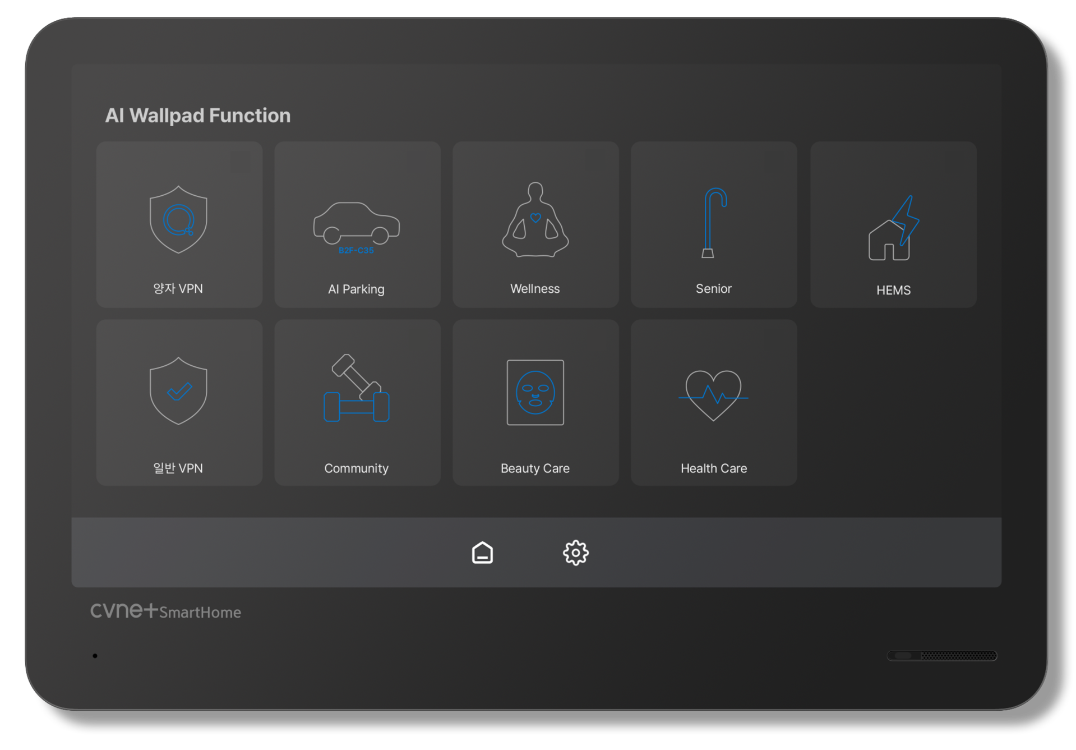1076x750 pixels.
Task: Click the Beauty Care label
Action: point(535,468)
